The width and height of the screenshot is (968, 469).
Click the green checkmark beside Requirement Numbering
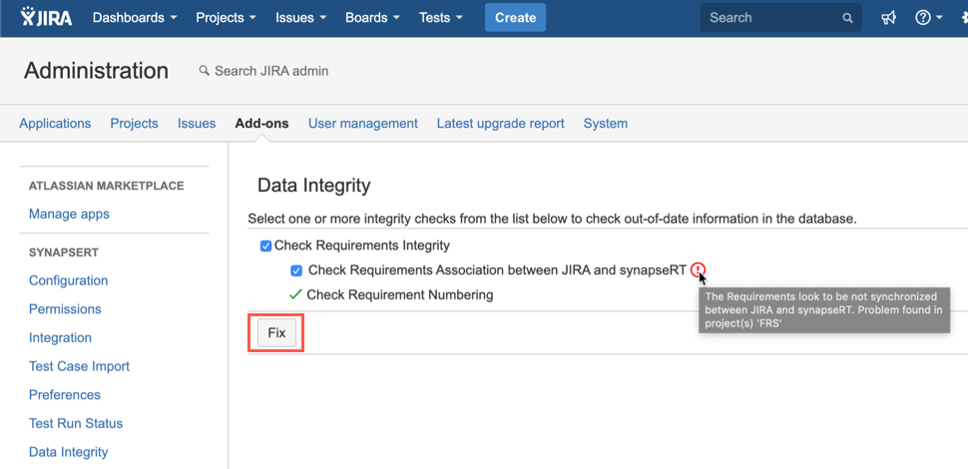[x=295, y=294]
